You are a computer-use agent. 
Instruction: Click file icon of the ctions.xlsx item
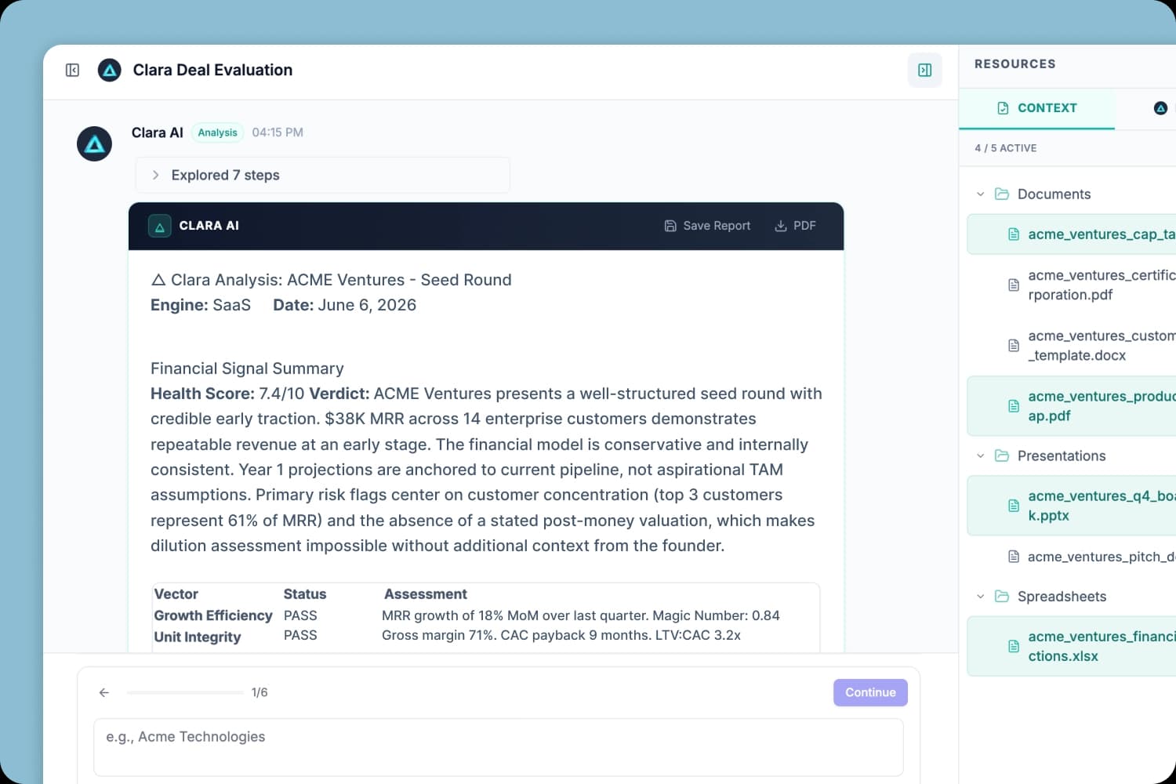[x=1014, y=646]
